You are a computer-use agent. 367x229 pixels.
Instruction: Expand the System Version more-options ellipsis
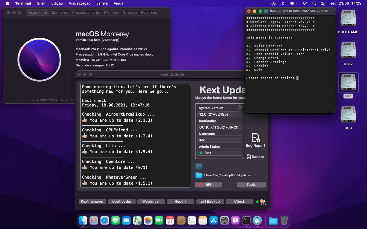[x=240, y=107]
